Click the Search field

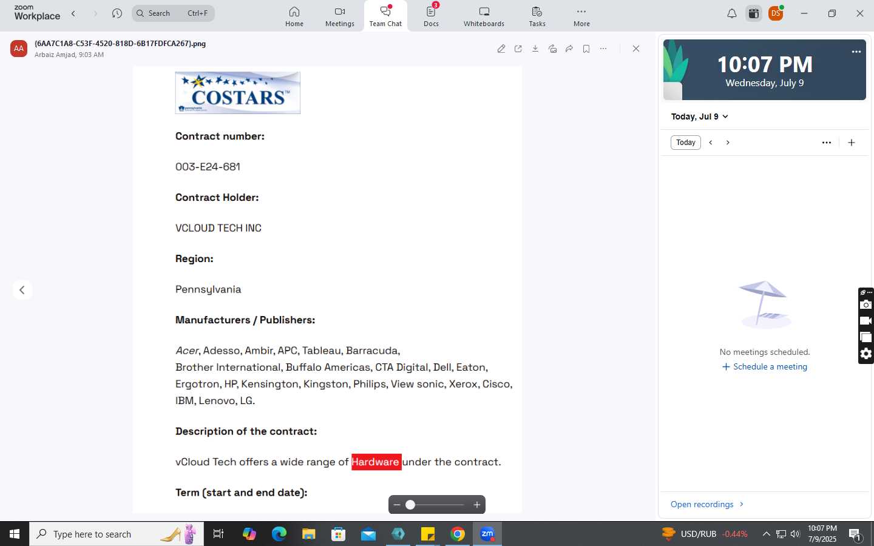pyautogui.click(x=174, y=13)
